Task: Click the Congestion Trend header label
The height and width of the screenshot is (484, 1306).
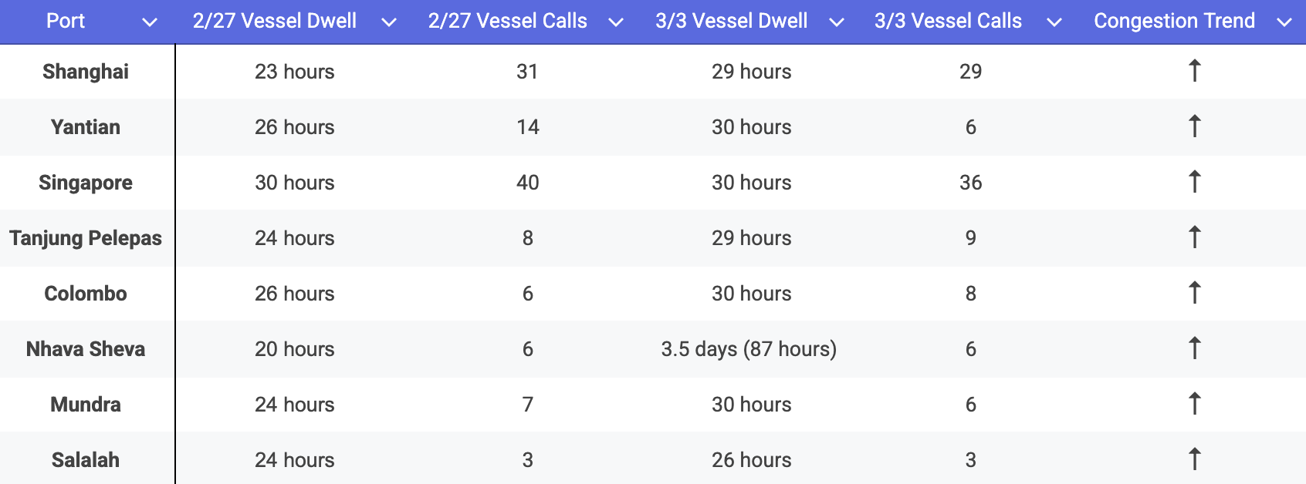Action: pyautogui.click(x=1174, y=21)
